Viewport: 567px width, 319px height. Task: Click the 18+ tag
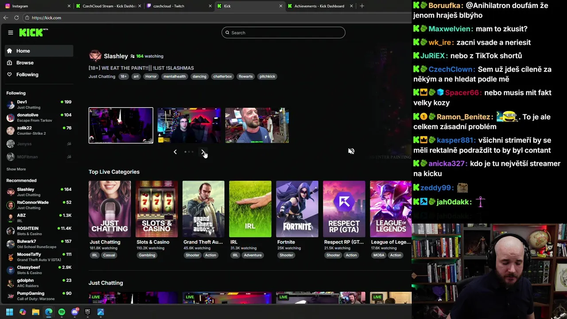click(x=124, y=77)
